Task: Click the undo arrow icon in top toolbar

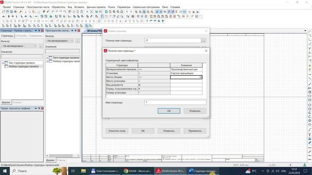Action: click(x=53, y=12)
